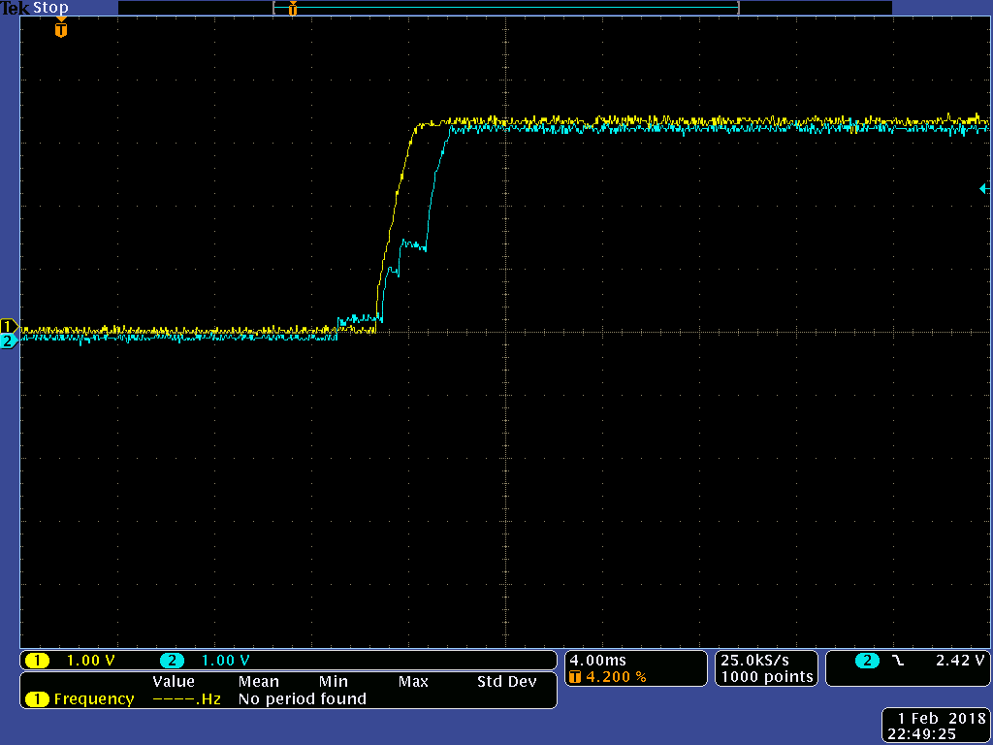The image size is (993, 745).
Task: Click the 'Frequency' measurement label
Action: (94, 699)
